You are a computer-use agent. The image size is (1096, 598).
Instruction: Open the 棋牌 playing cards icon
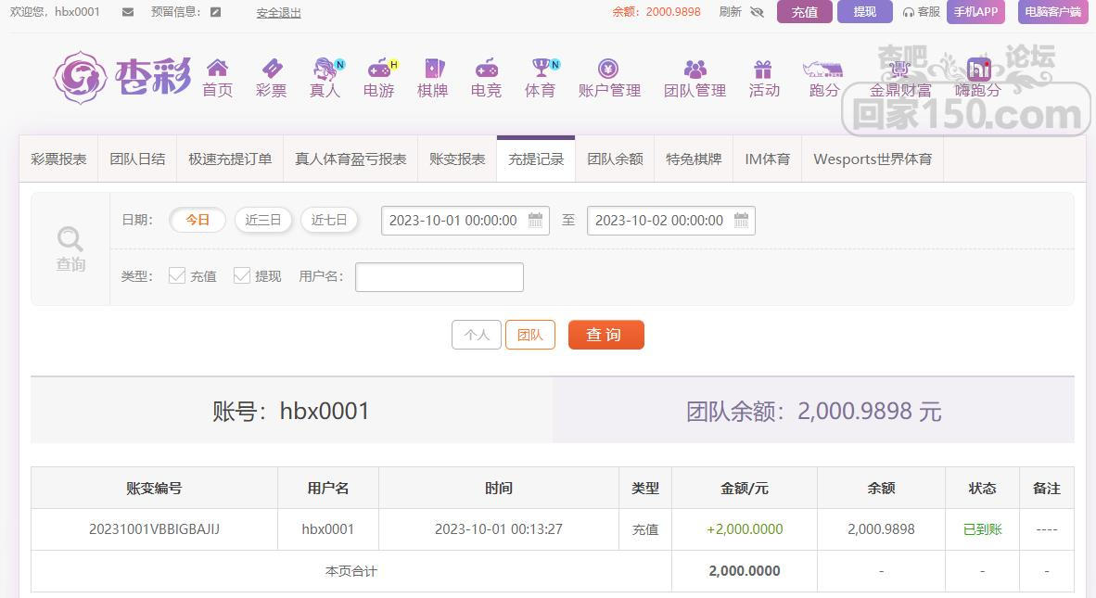tap(433, 69)
